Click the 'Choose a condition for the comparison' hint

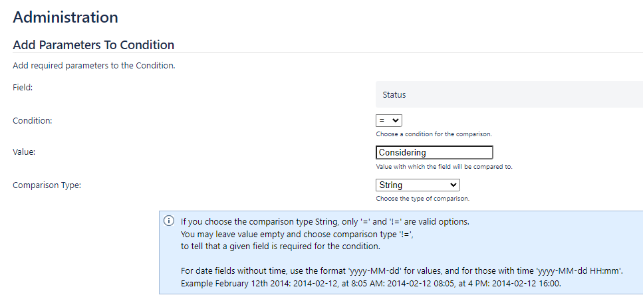(434, 134)
